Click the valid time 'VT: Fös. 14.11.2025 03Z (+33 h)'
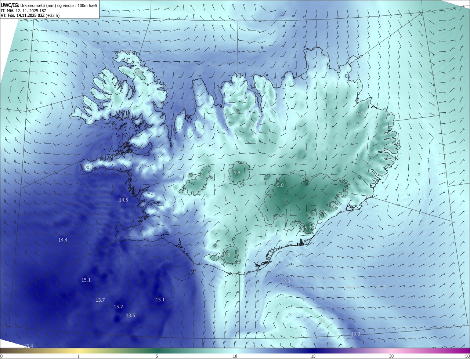470x359 pixels. coord(30,15)
